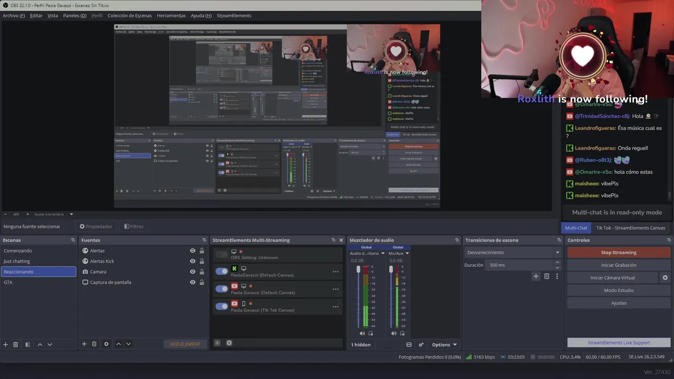The height and width of the screenshot is (379, 674).
Task: Disable the PaolaGavazzi Kick output switch
Action: tap(222, 271)
